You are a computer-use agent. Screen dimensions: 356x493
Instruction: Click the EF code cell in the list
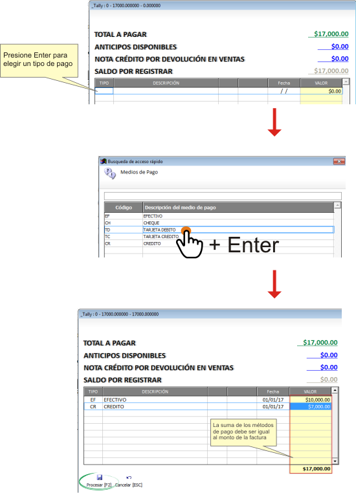tap(124, 216)
